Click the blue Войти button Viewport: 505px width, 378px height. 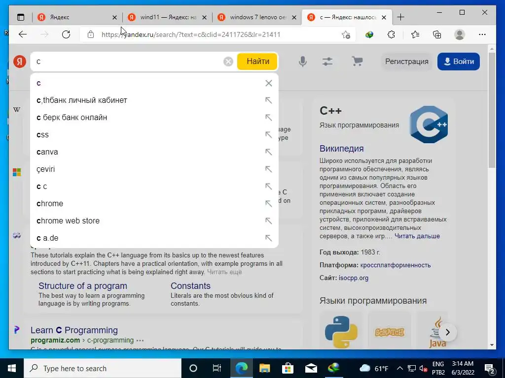(459, 62)
